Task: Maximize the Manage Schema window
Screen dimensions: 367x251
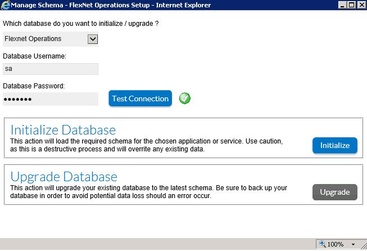Action: pos(352,5)
